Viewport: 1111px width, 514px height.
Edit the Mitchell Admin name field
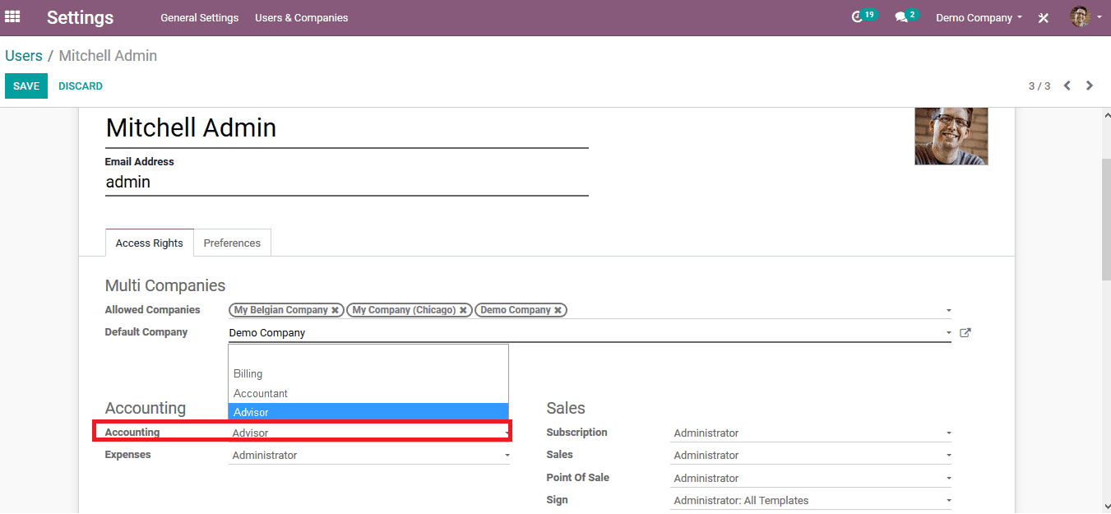pos(346,127)
